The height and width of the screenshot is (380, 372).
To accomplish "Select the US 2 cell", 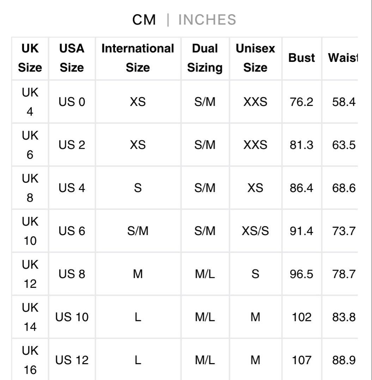I will 72,145.
